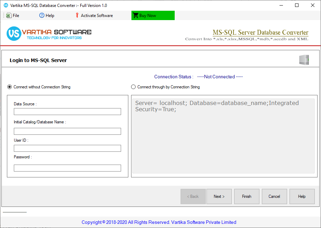Select Connect without Connection String option
This screenshot has width=321, height=228.
[39, 87]
